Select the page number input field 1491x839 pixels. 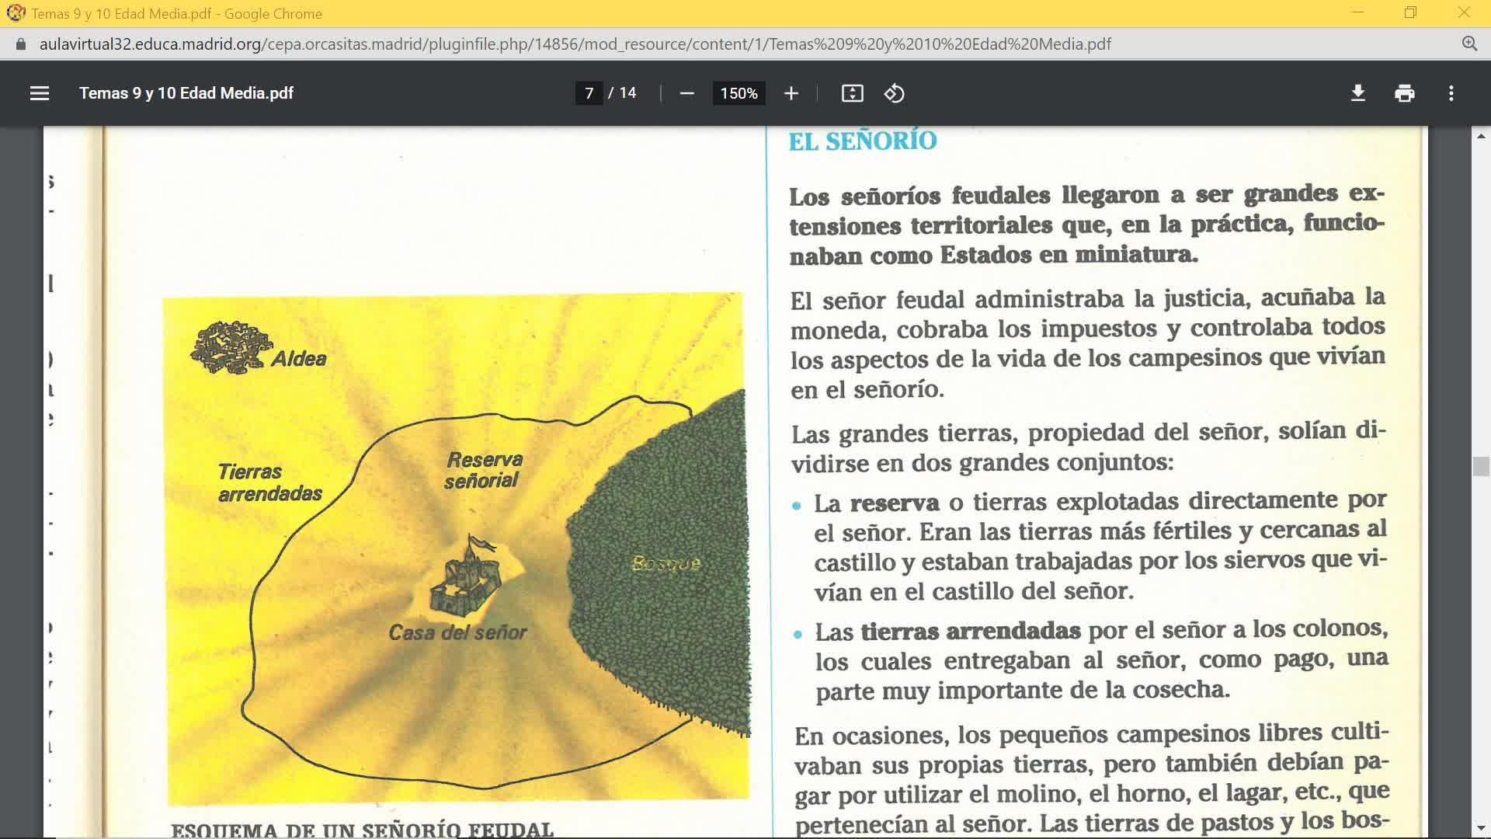[589, 93]
